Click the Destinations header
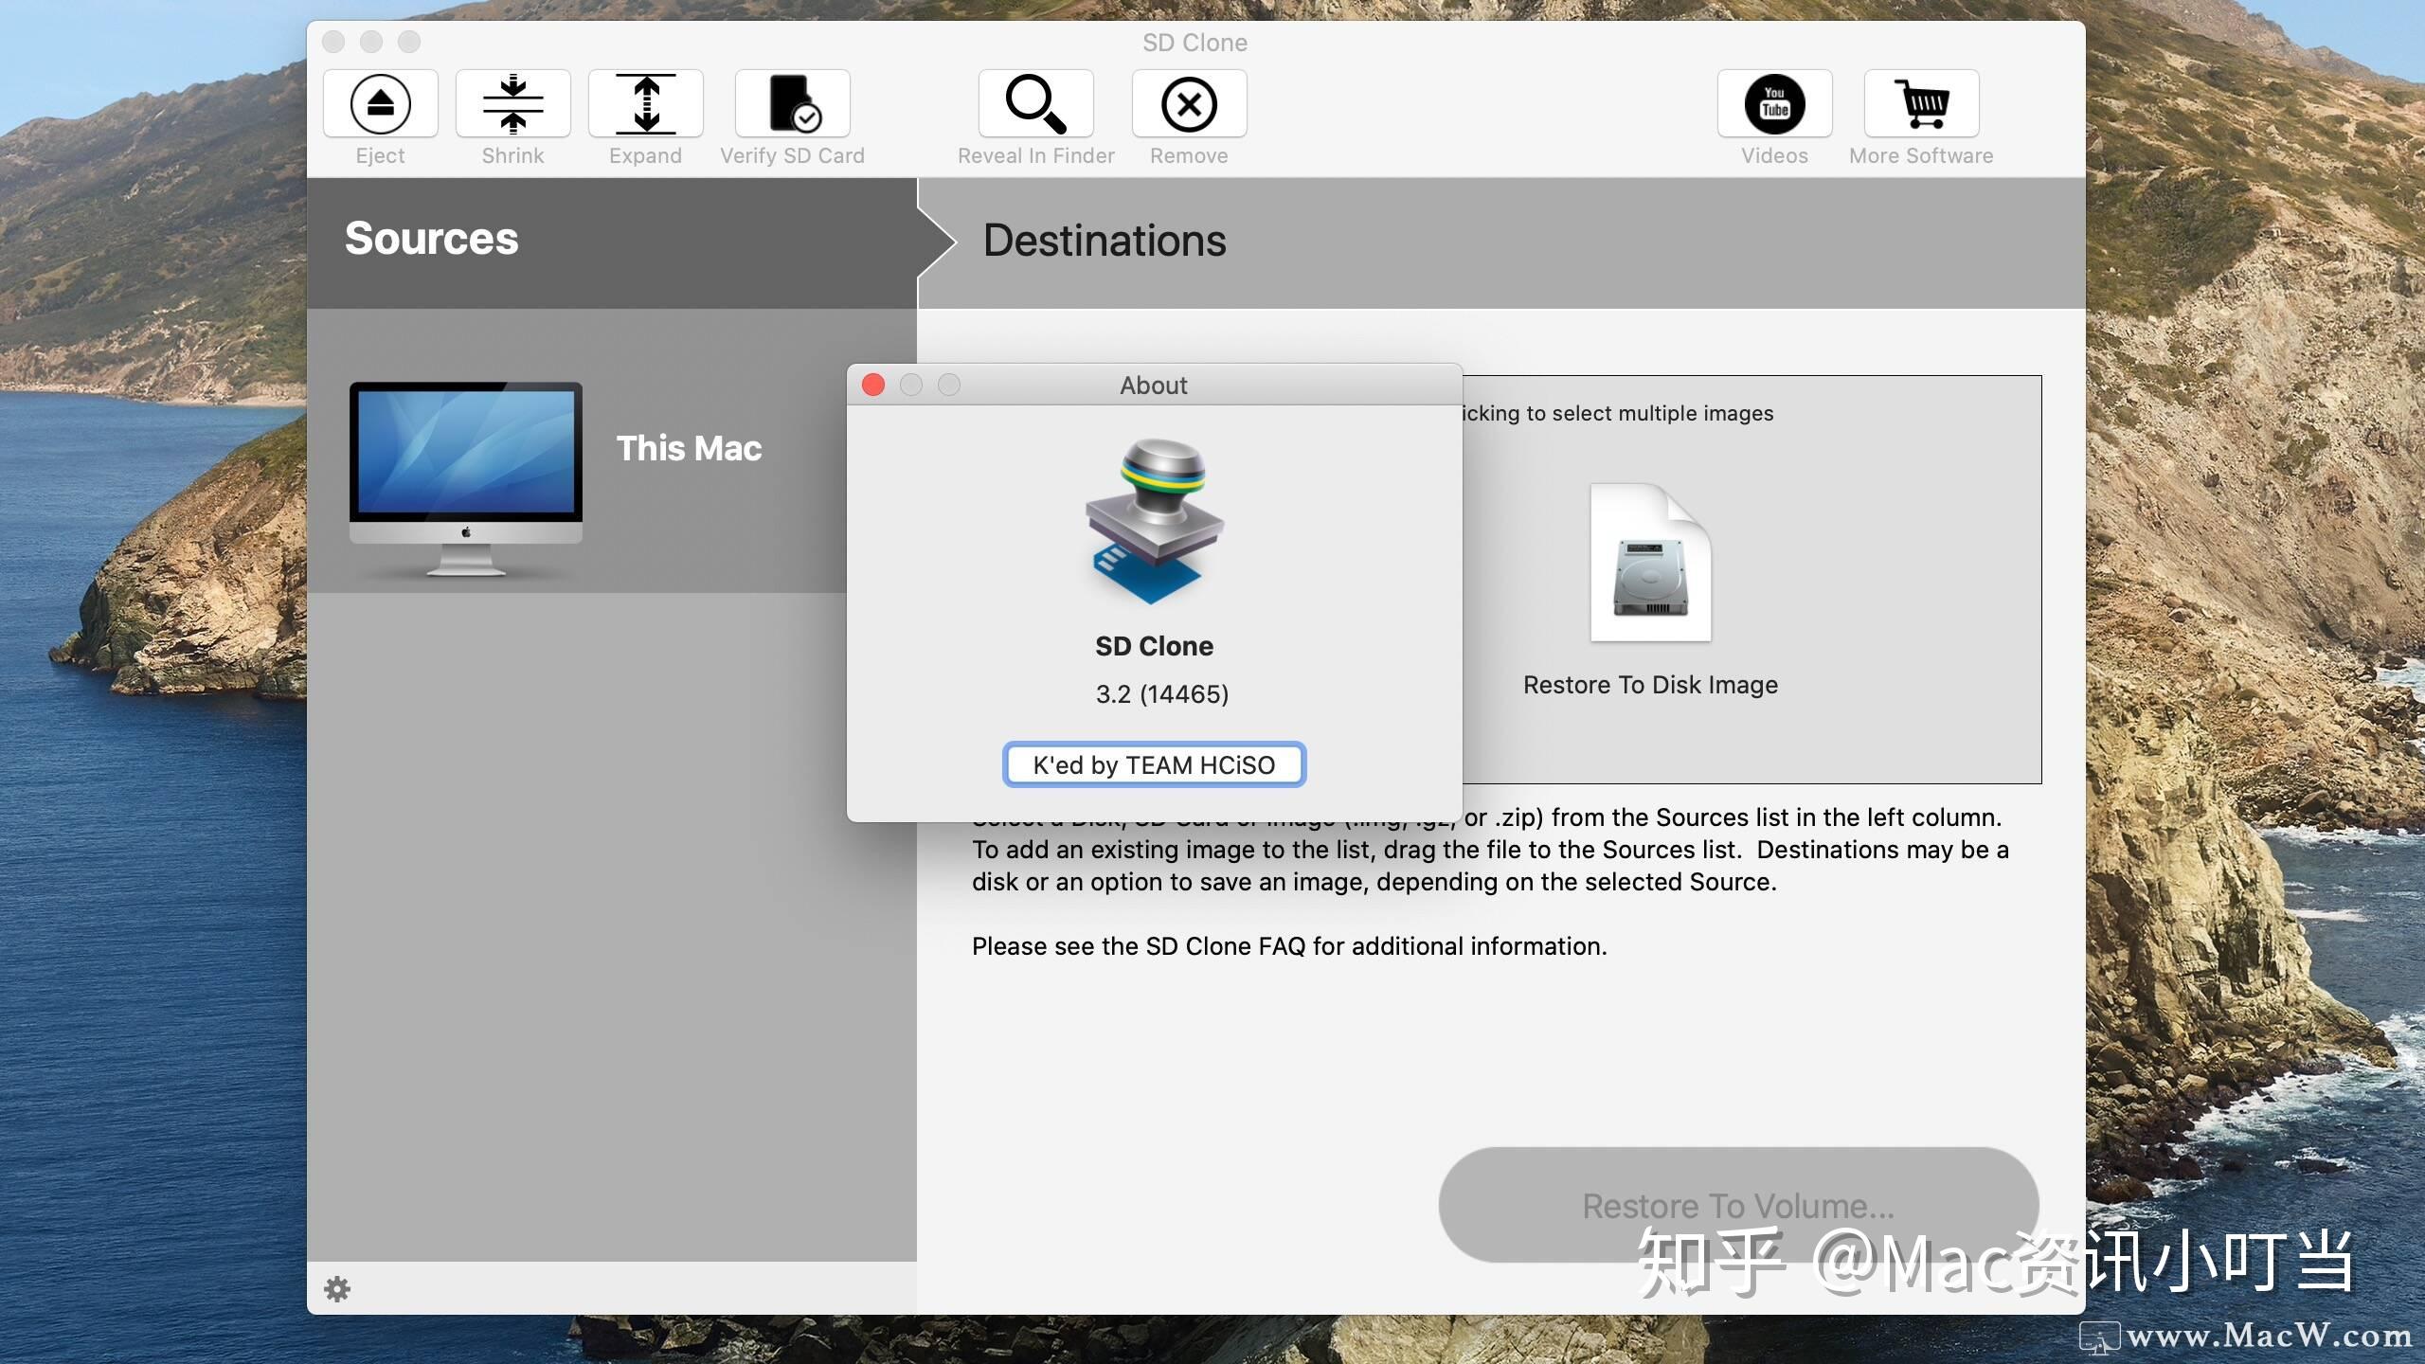This screenshot has height=1364, width=2425. (1105, 241)
